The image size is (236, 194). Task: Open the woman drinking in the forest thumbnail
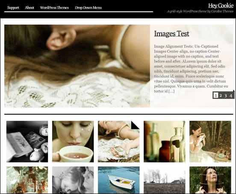210,142
